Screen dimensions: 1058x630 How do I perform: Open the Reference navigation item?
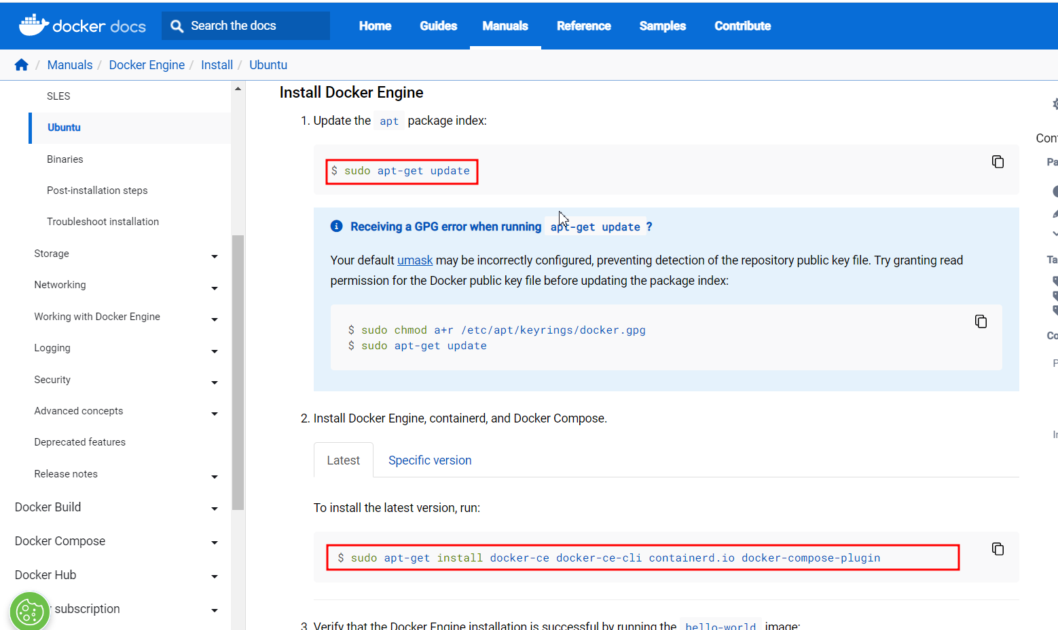click(584, 26)
